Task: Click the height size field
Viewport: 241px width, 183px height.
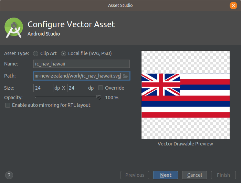Action: 77,88
